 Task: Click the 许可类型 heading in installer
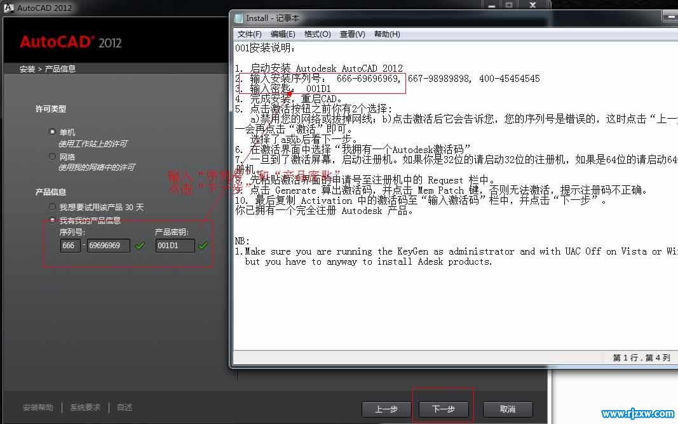51,109
